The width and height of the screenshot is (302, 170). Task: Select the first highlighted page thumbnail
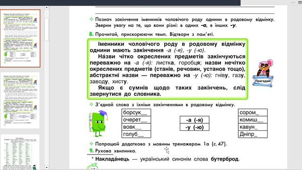[20, 39]
